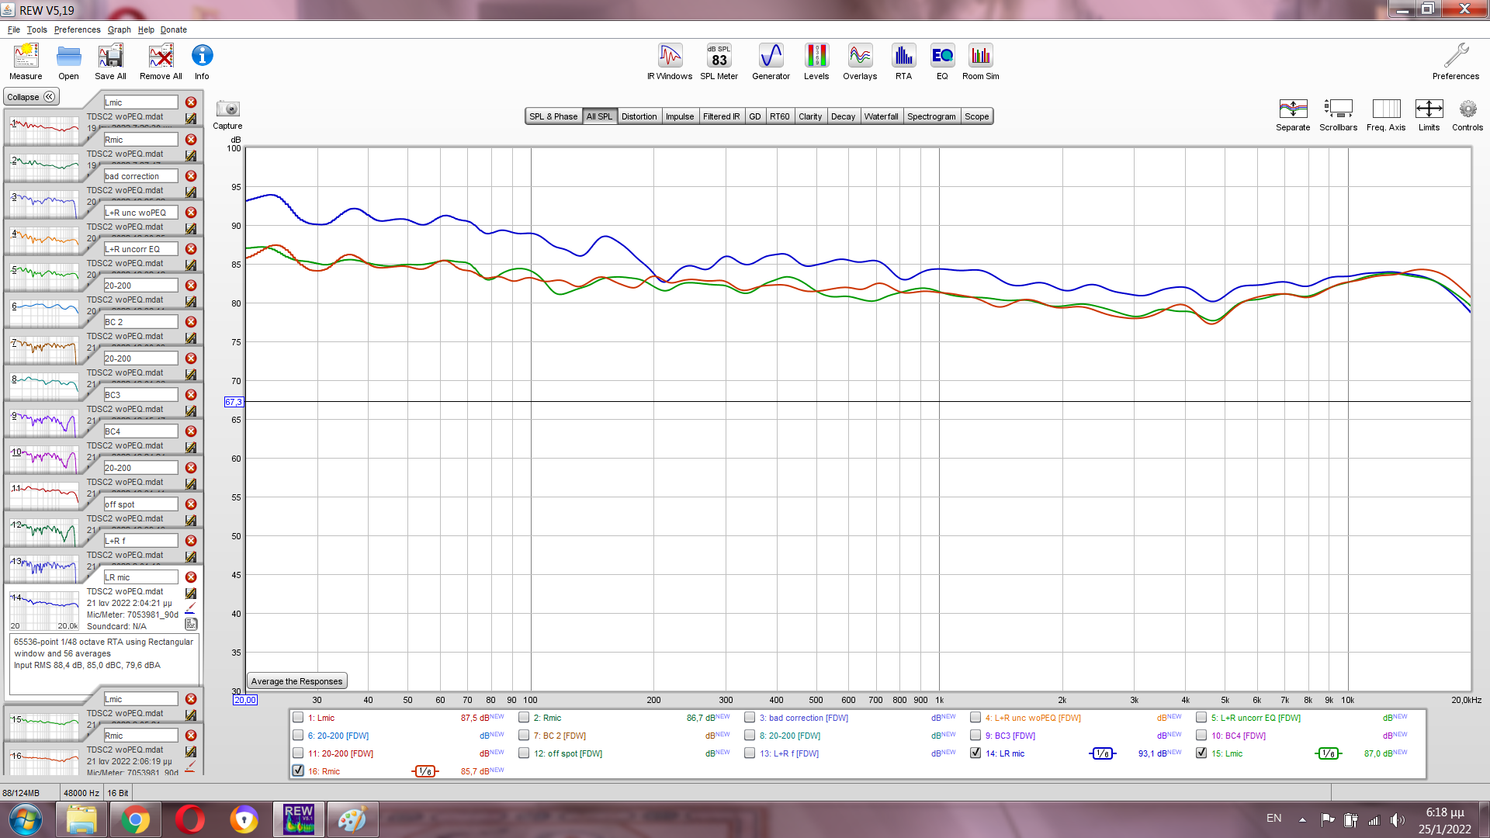Switch to the Waterfall tab
Image resolution: width=1490 pixels, height=838 pixels.
(881, 116)
